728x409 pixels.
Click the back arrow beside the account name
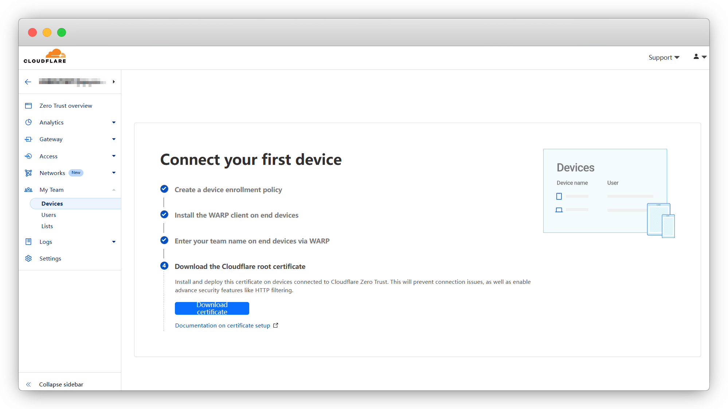click(28, 82)
